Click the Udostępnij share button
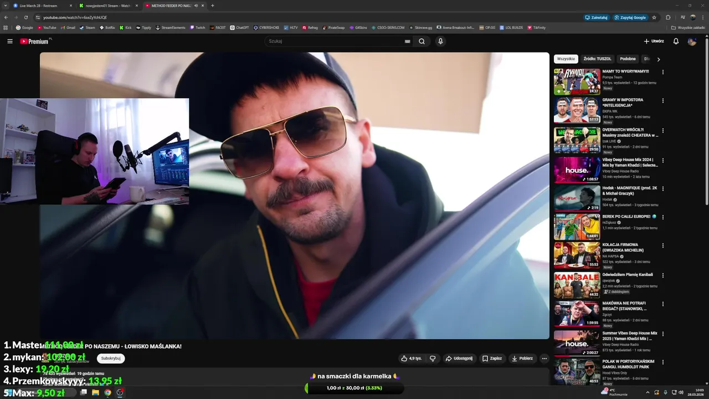Screen dimensions: 709x399 459,359
